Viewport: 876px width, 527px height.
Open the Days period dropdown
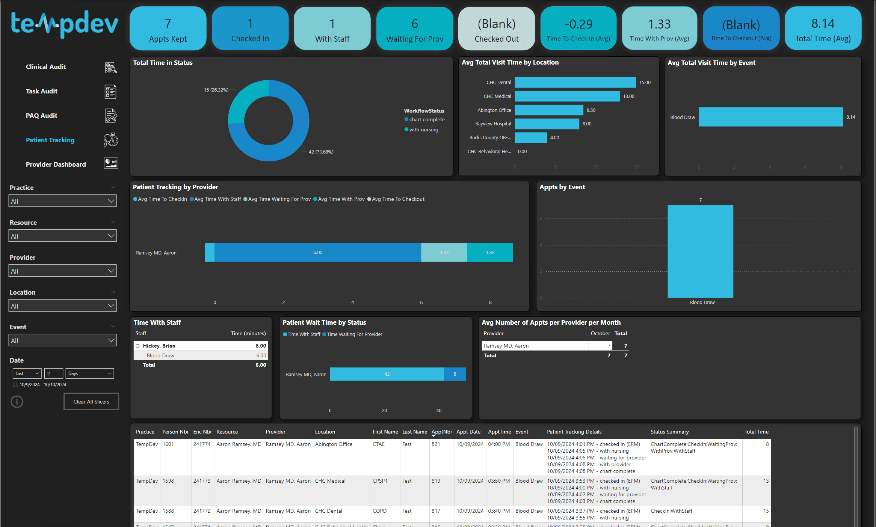point(90,373)
